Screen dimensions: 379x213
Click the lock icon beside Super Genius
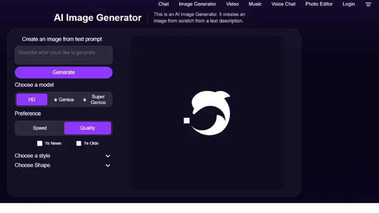(x=85, y=99)
